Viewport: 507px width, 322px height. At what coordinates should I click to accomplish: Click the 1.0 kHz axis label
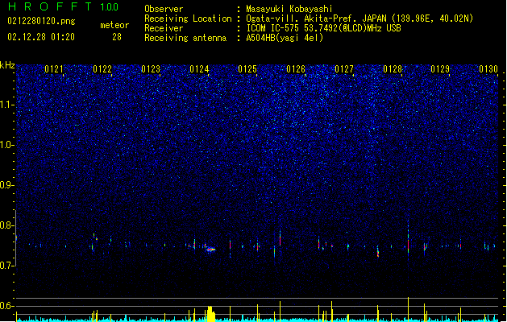[7, 145]
